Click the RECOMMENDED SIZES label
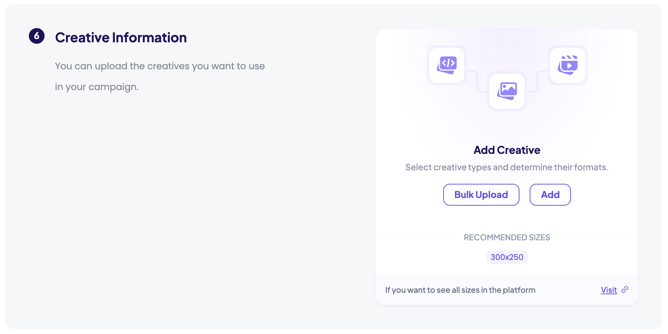The image size is (668, 334). tap(507, 238)
